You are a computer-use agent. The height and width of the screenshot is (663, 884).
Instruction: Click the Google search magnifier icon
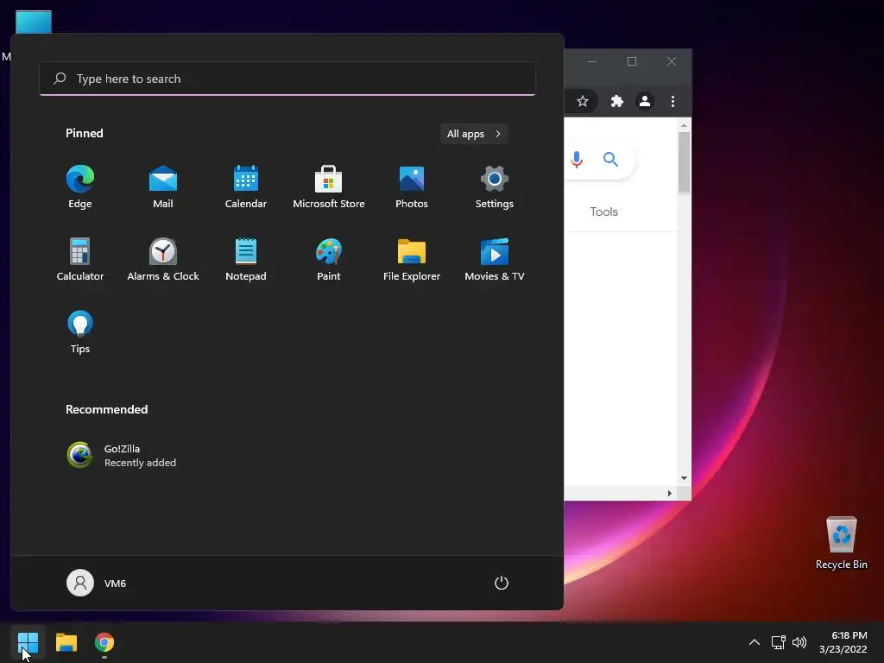coord(610,160)
